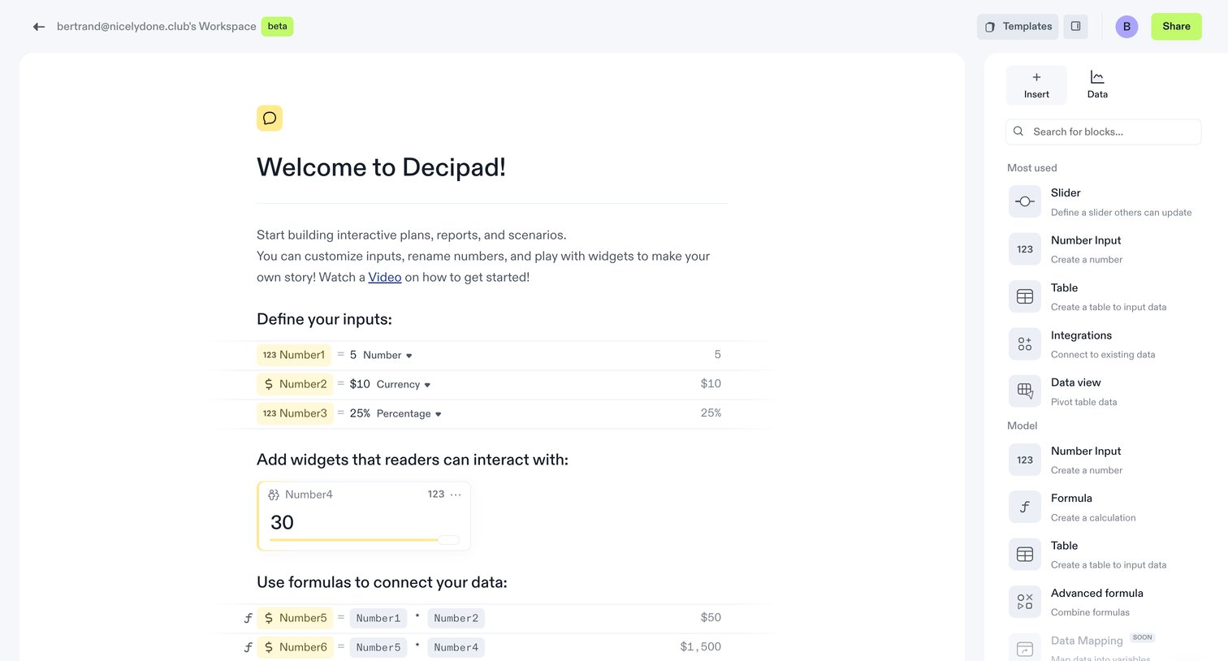Click the beta badge
Viewport: 1228px width, 661px height.
(278, 26)
